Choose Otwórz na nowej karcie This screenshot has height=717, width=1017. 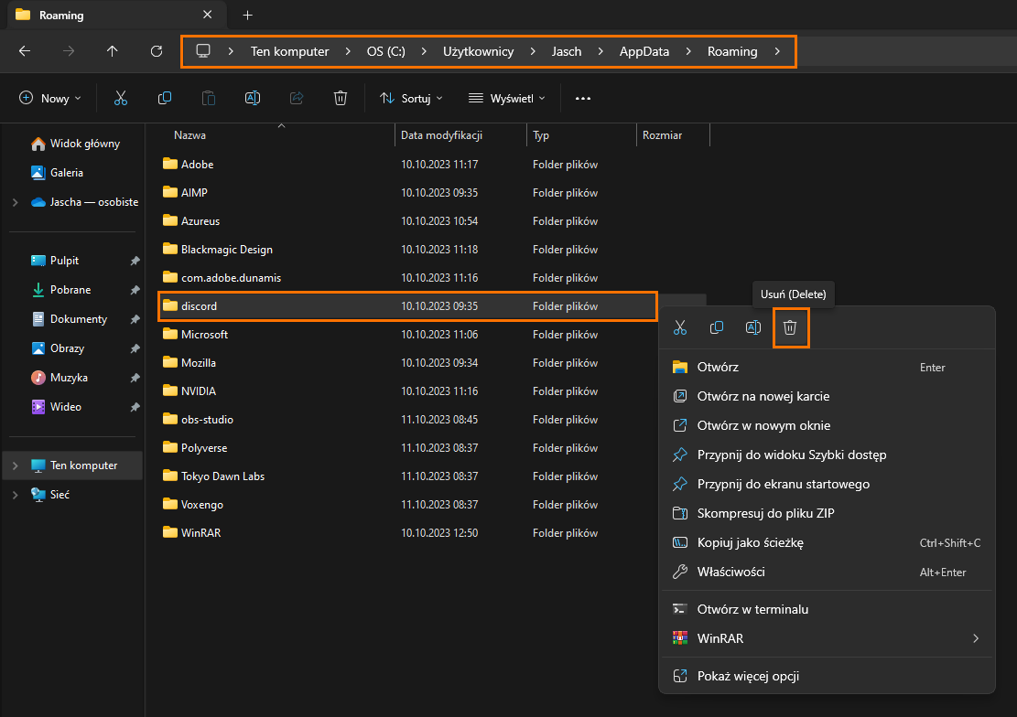pos(827,396)
